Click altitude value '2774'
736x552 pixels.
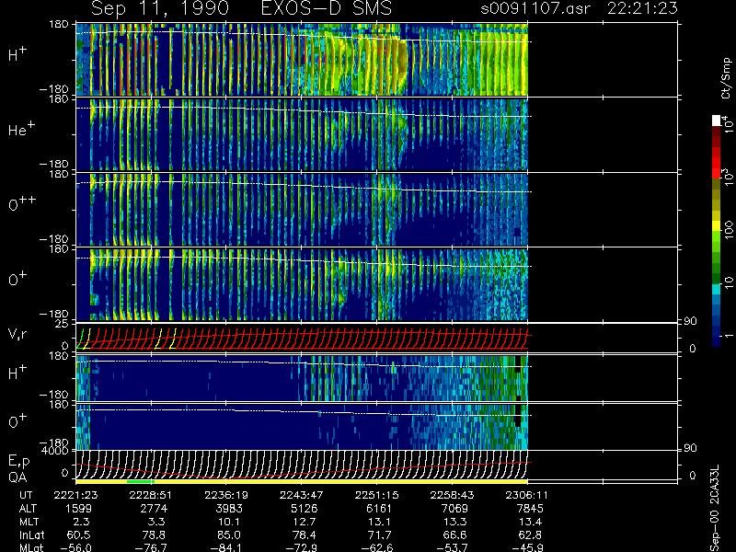[x=154, y=509]
